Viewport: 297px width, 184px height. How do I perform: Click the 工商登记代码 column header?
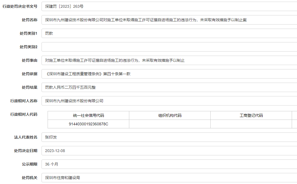(251, 115)
